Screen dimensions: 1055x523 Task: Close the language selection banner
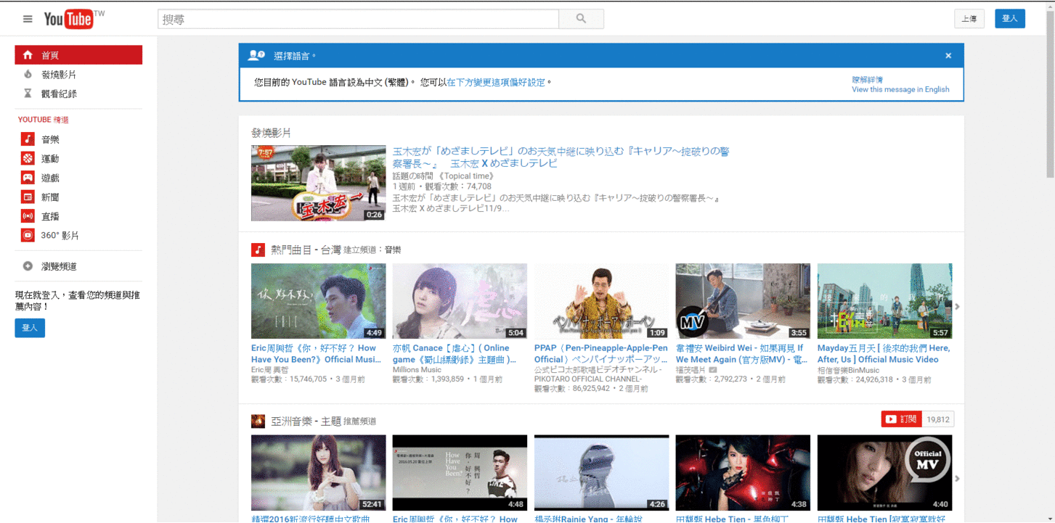point(948,56)
